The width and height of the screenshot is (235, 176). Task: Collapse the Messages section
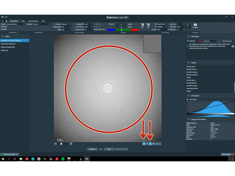tap(189, 36)
